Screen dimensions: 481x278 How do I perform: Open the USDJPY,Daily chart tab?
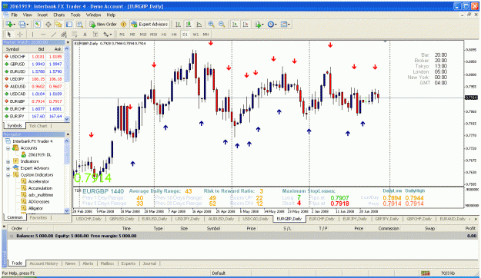tap(187, 219)
